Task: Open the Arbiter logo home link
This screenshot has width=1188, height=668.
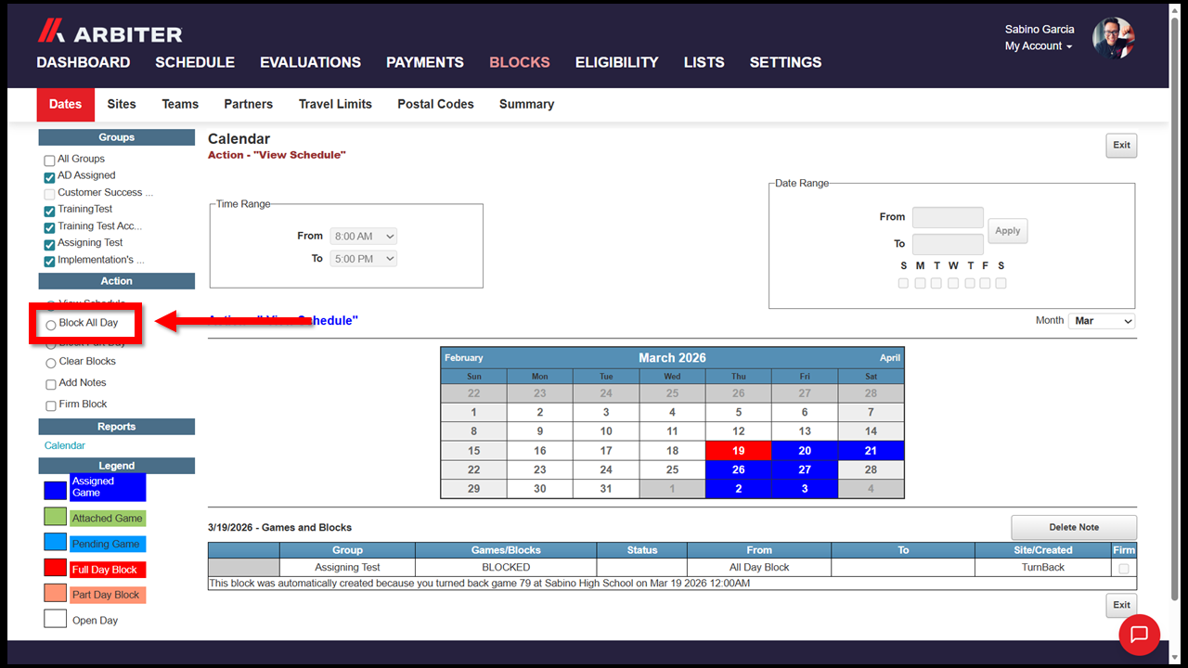Action: [110, 32]
